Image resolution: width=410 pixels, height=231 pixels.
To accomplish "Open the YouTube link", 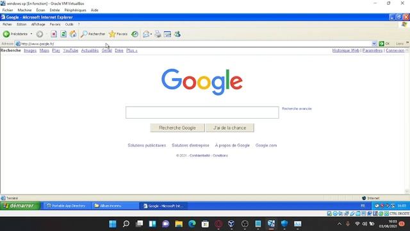I will [70, 51].
